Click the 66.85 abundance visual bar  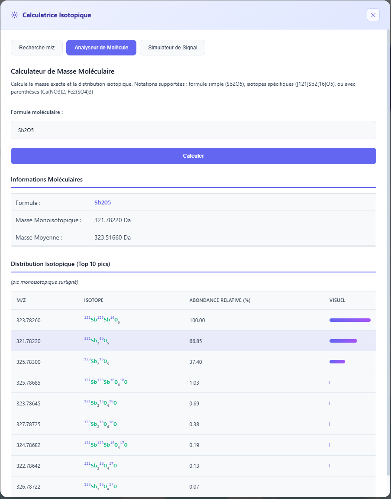click(x=343, y=341)
